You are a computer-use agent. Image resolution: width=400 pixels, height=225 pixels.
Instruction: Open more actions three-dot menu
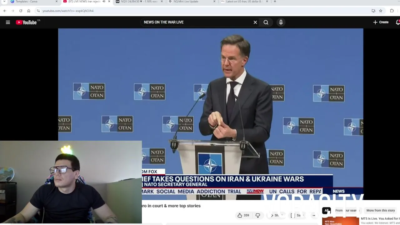pos(314,215)
